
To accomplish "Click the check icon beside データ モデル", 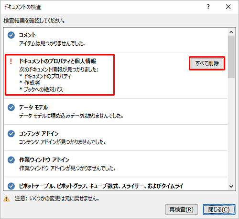I will (x=11, y=108).
